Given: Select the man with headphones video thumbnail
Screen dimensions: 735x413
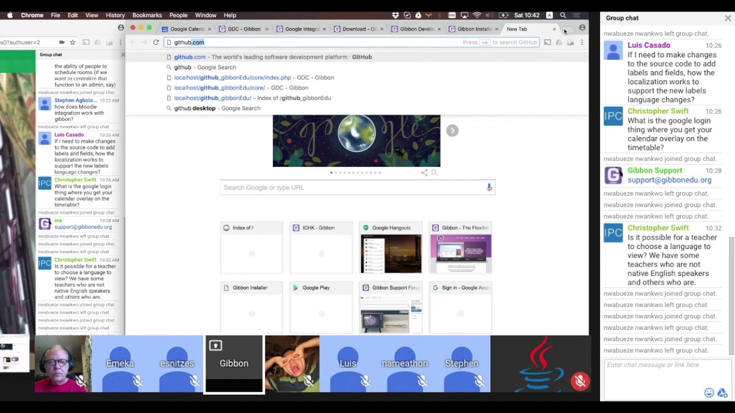Looking at the screenshot, I should click(x=63, y=364).
